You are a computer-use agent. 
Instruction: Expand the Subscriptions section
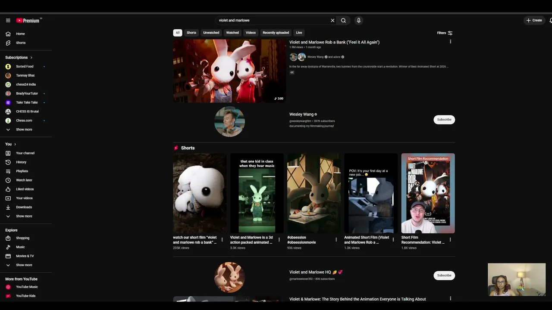click(x=19, y=57)
